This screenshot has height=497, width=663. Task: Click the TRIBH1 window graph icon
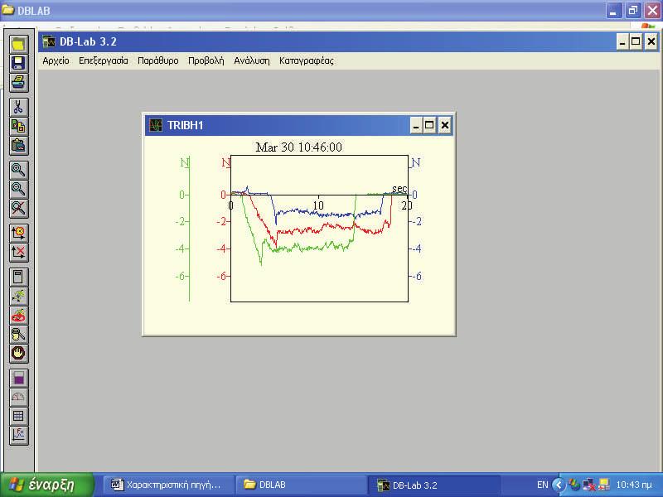coord(156,125)
